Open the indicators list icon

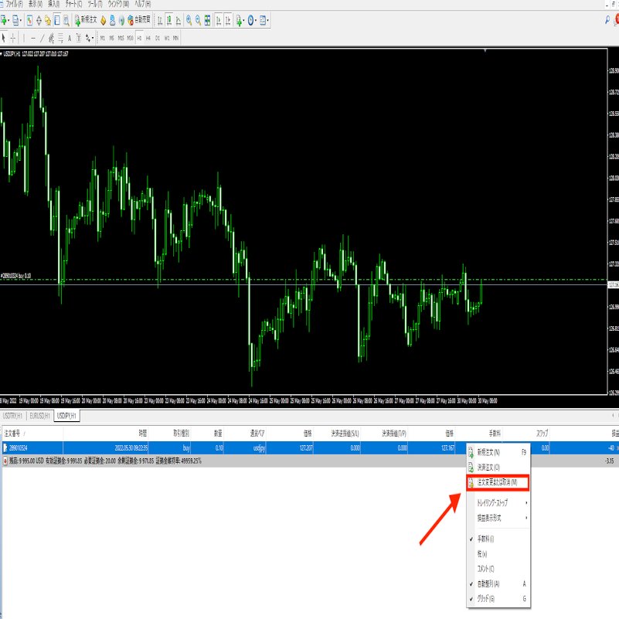(240, 20)
